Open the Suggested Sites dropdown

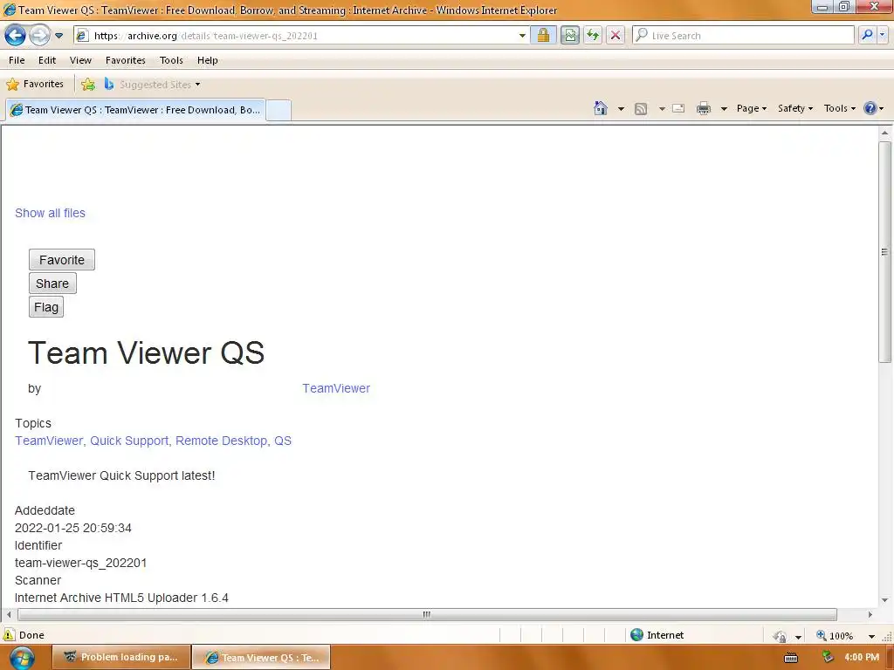pos(153,85)
